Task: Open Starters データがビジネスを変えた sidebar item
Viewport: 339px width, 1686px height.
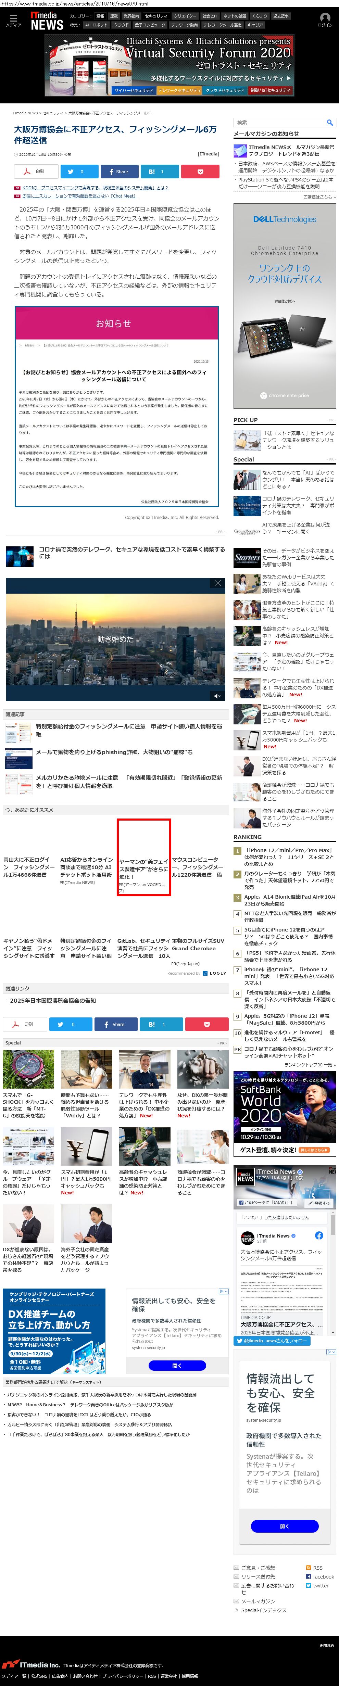Action: (x=285, y=557)
